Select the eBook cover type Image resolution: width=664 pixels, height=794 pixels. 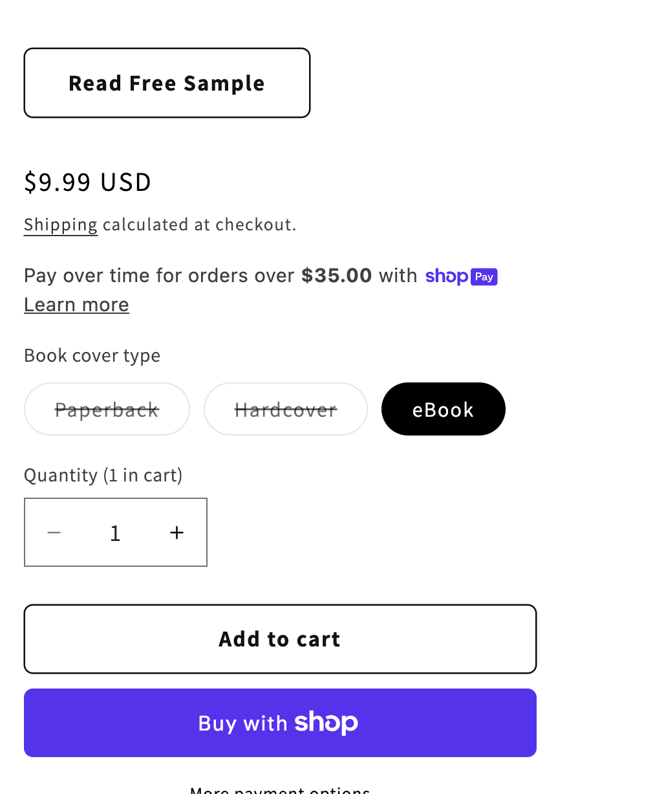tap(443, 409)
